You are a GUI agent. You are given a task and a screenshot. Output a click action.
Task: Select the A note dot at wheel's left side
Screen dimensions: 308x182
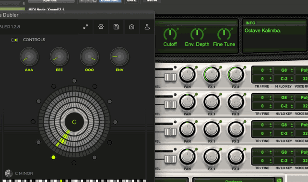click(x=33, y=122)
